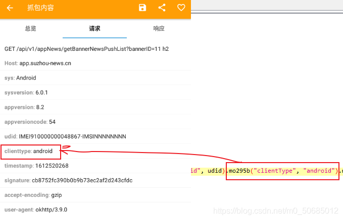Select the 请求 tab
The width and height of the screenshot is (343, 220).
coord(94,29)
